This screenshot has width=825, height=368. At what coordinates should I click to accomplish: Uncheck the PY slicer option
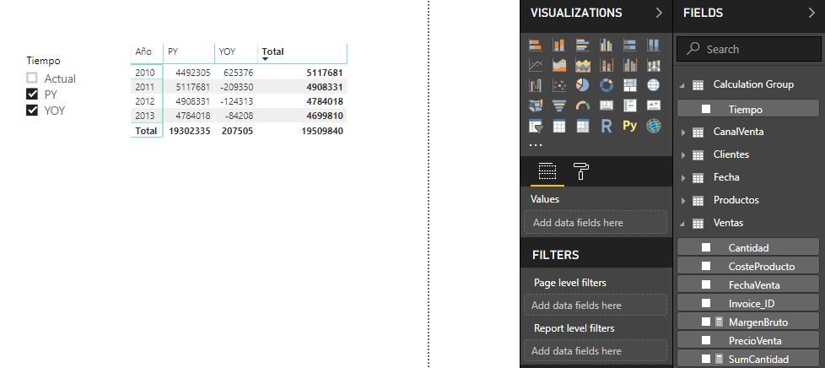pyautogui.click(x=32, y=95)
